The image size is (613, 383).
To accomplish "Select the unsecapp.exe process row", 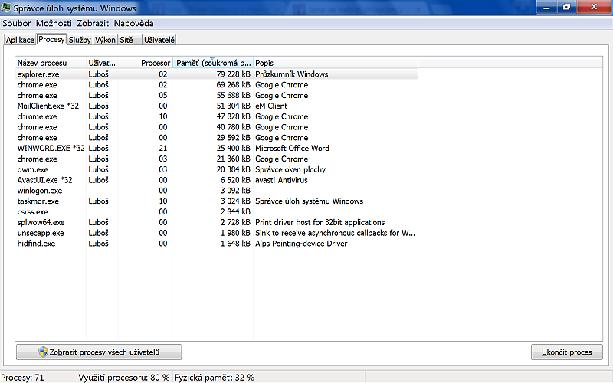I will (217, 233).
